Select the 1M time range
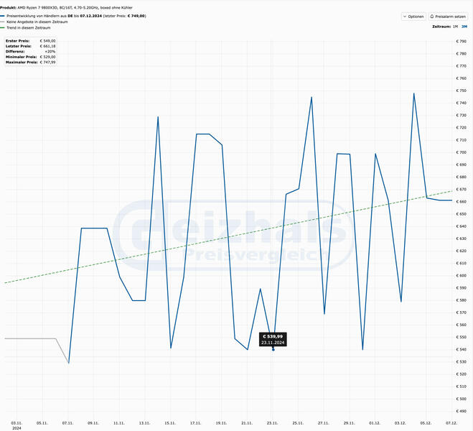Viewport: 473px width, 431px height. point(455,27)
